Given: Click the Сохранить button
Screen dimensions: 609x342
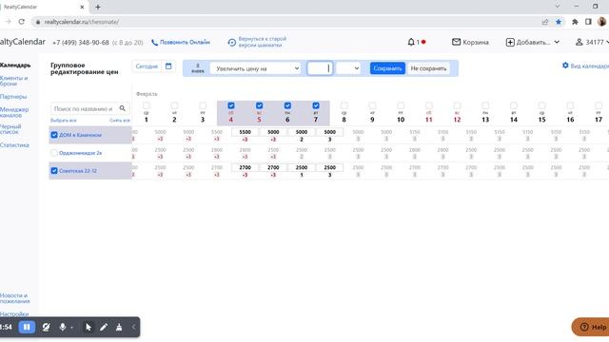Looking at the screenshot, I should [x=387, y=68].
